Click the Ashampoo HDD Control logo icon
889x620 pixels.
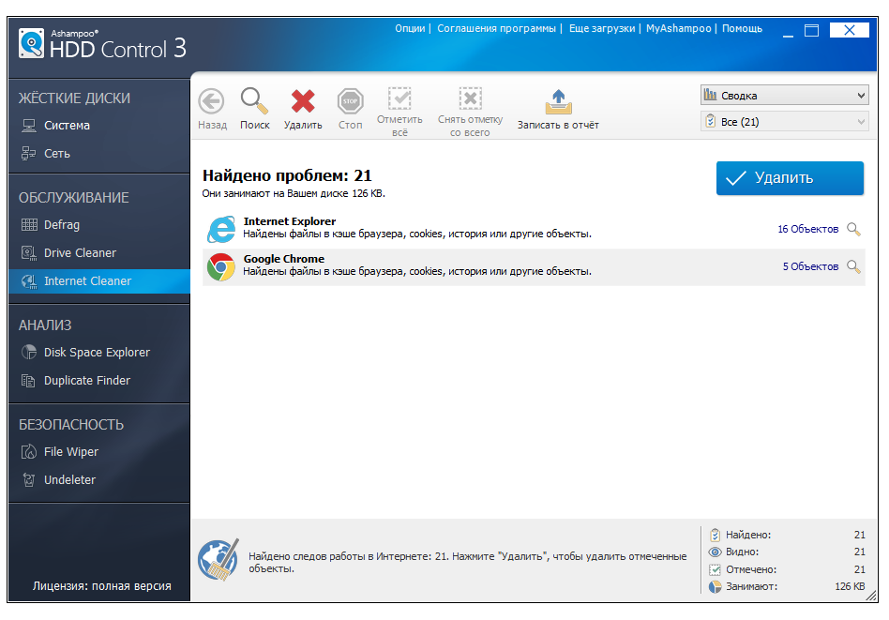[31, 44]
